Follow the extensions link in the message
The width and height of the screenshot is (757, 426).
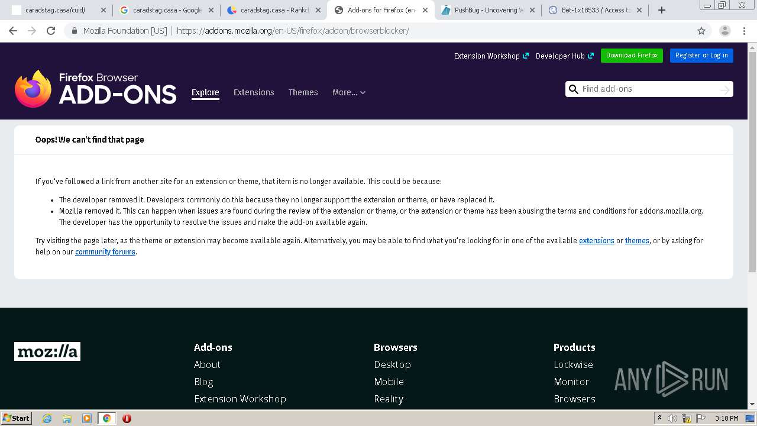click(597, 240)
